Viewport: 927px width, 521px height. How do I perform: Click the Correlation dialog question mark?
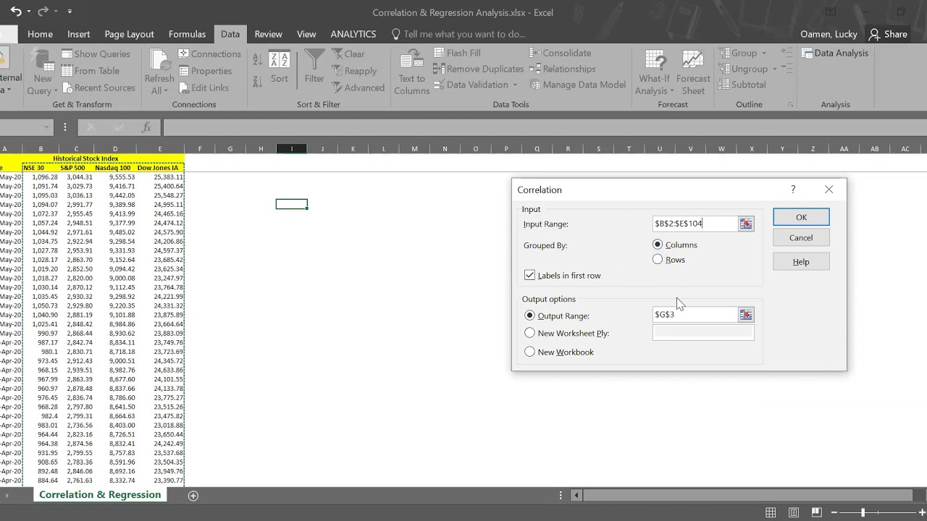[793, 190]
